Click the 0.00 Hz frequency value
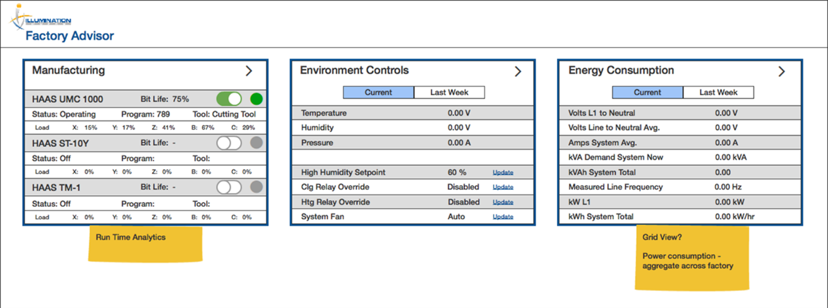Viewport: 828px width, 308px height. click(728, 187)
